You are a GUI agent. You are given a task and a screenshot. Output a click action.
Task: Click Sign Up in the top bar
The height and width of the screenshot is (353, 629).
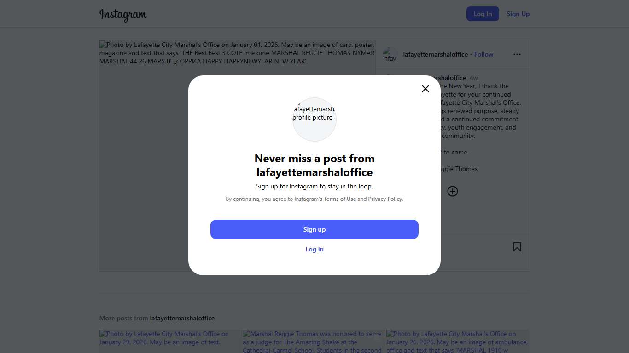point(518,14)
